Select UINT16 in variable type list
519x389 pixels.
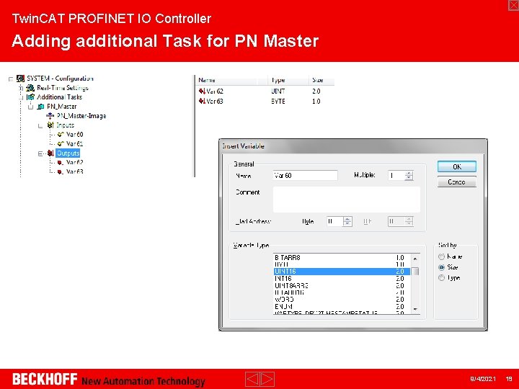(342, 272)
